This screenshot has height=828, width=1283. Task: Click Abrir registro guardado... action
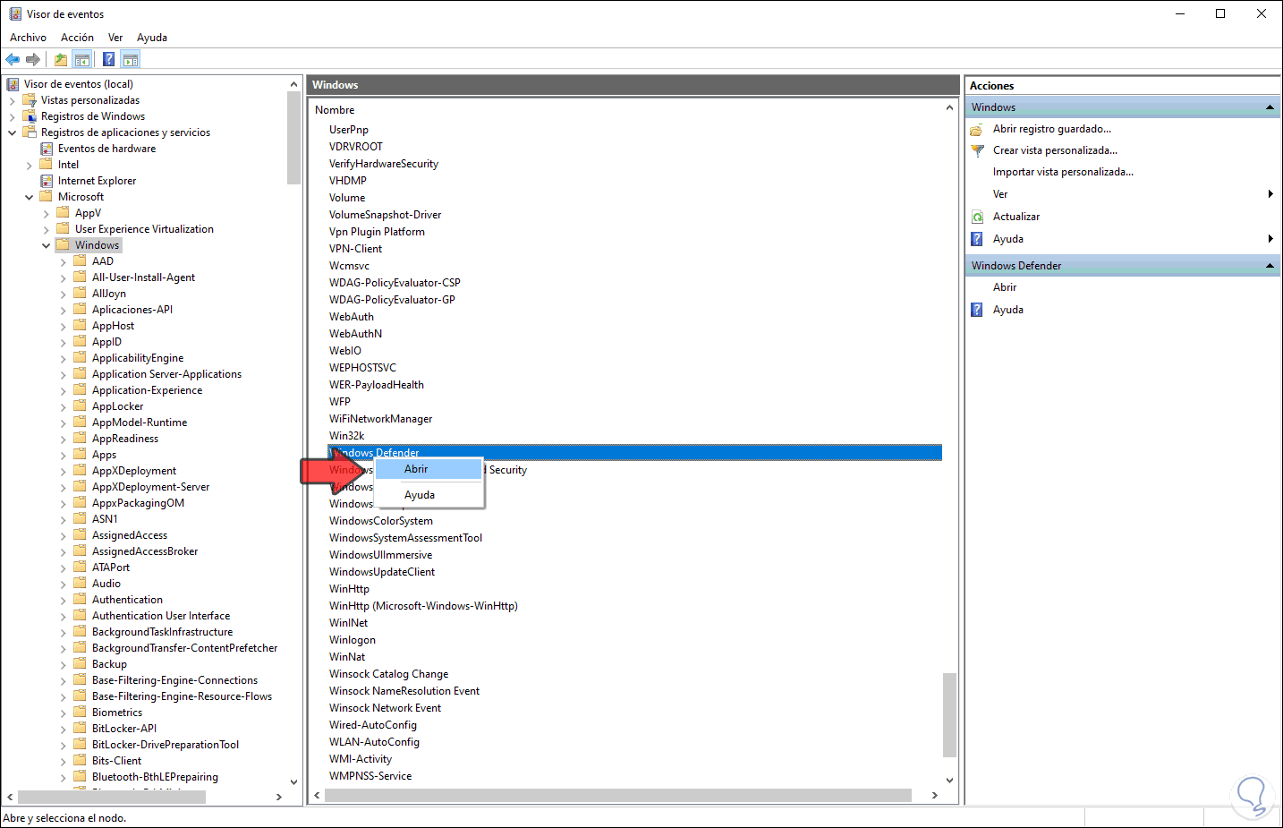(1052, 129)
